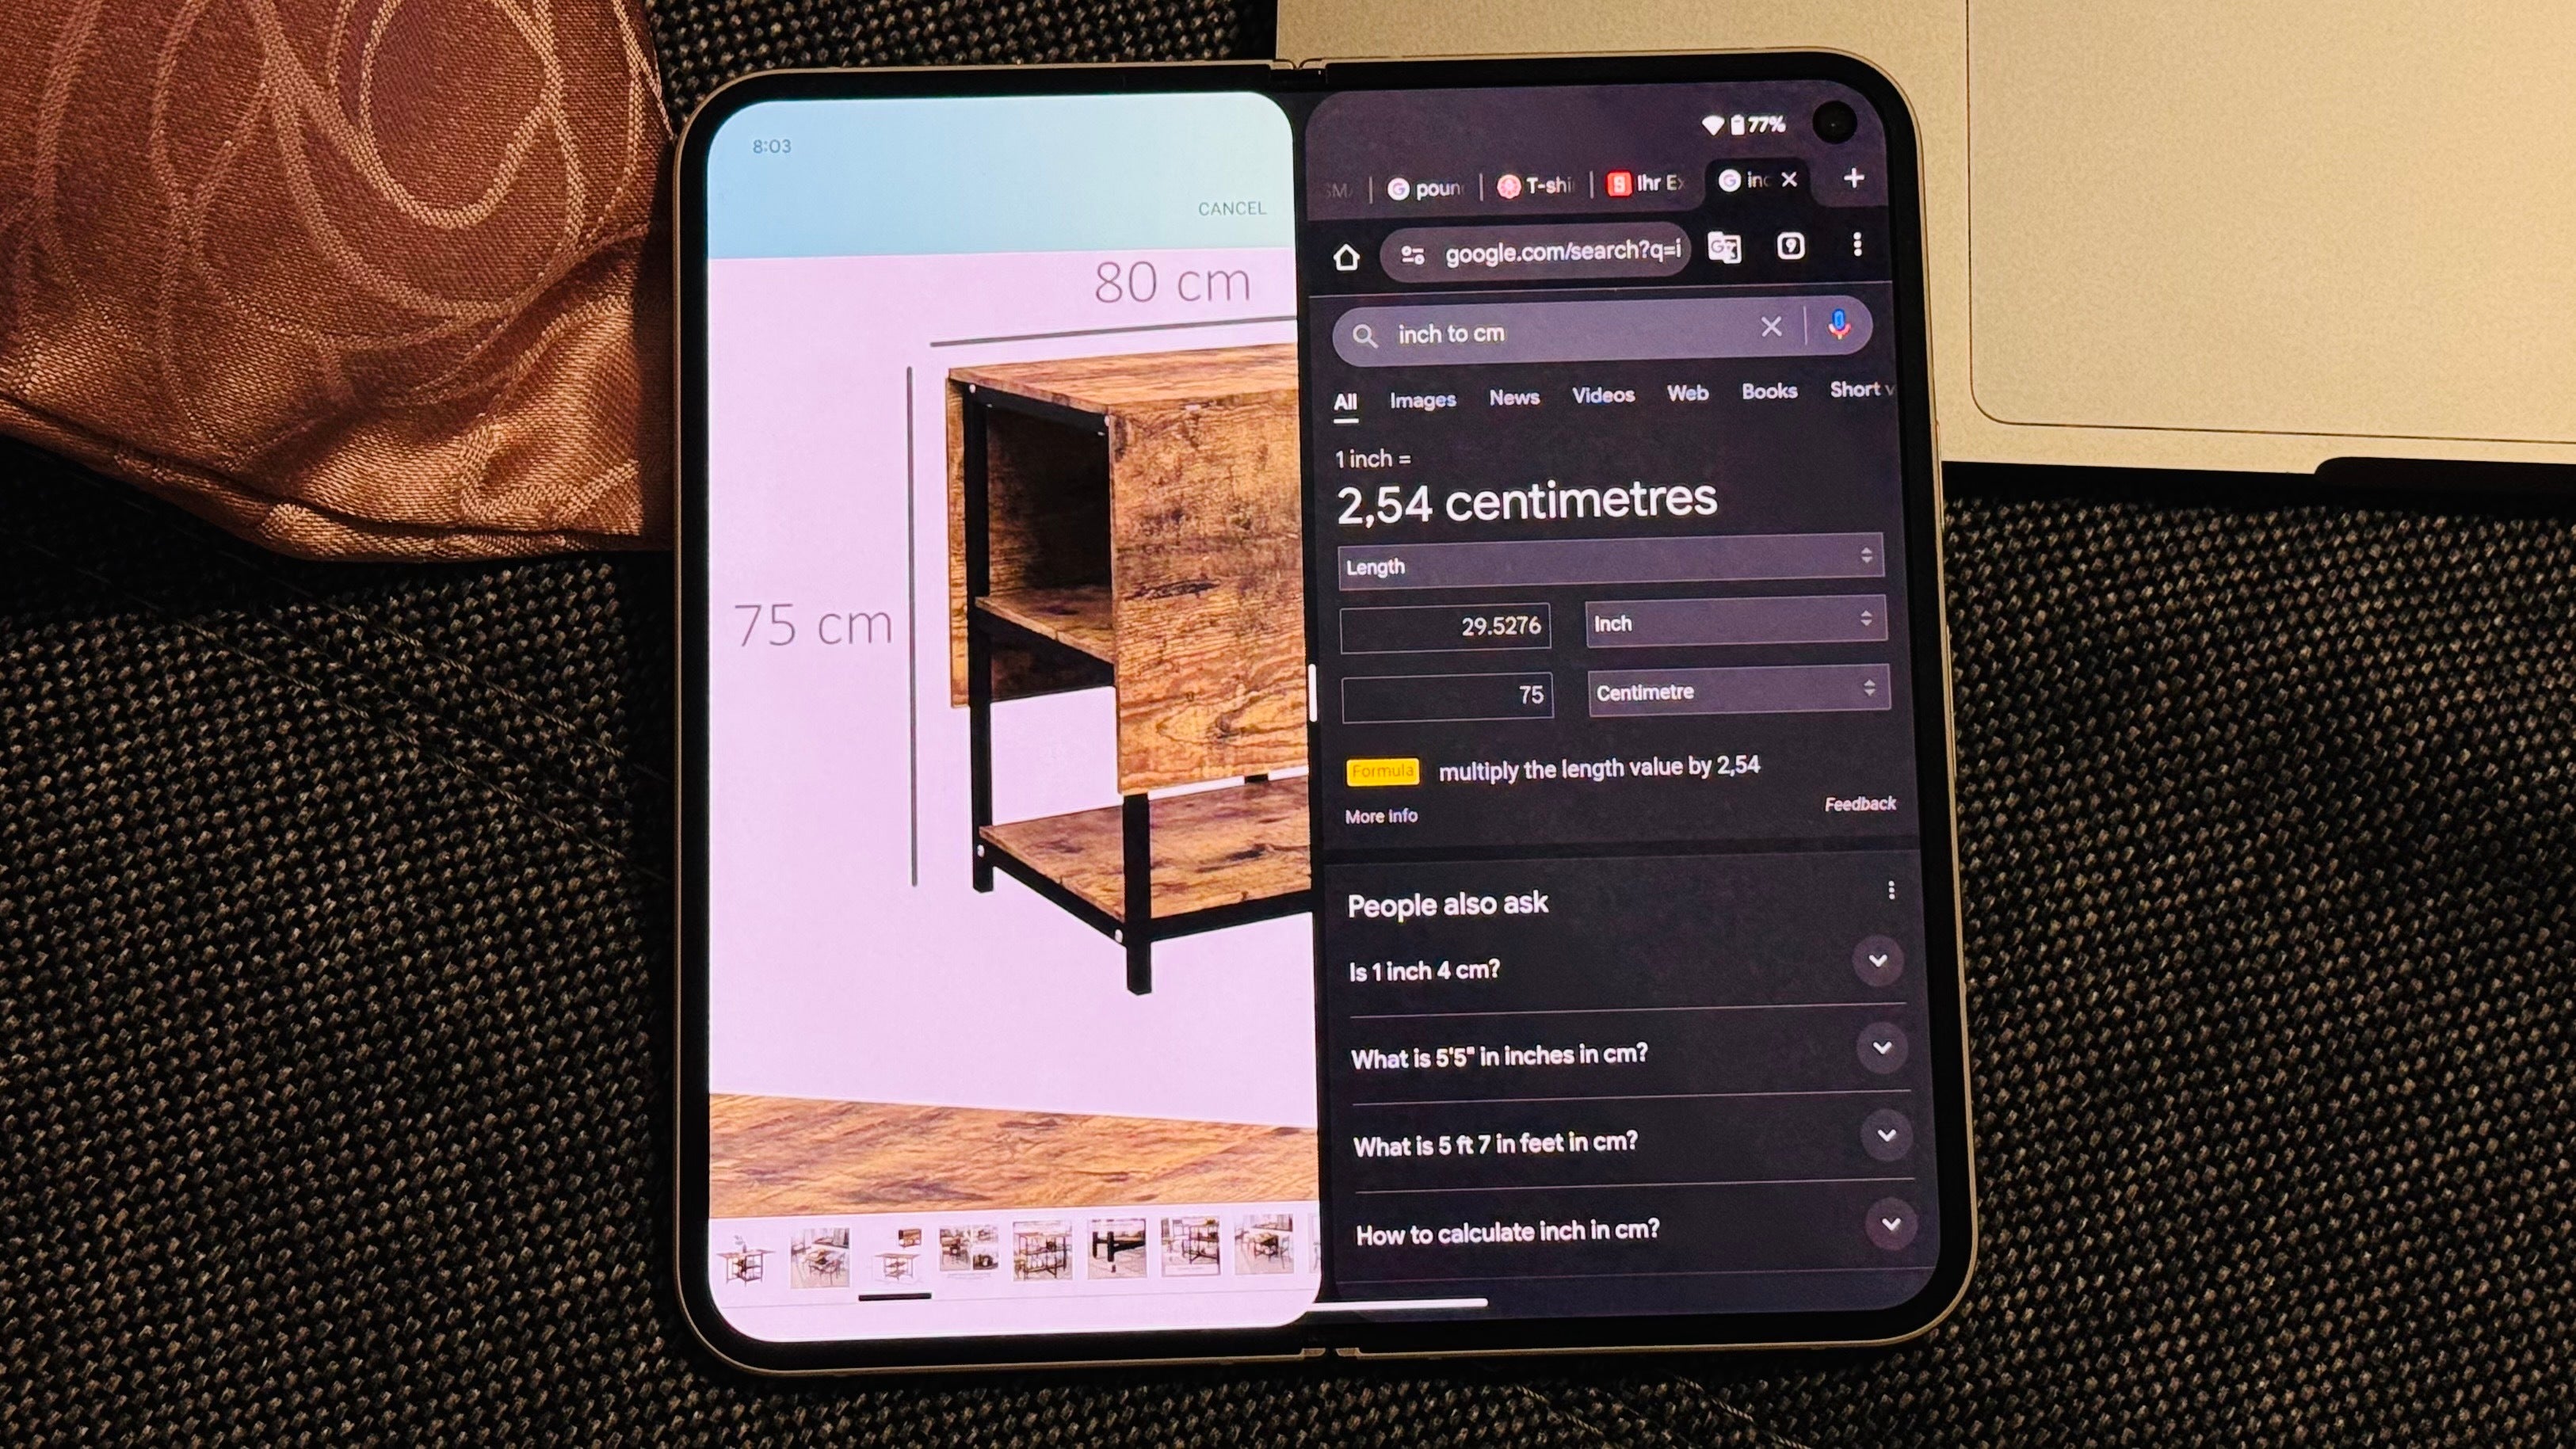This screenshot has width=2576, height=1449.
Task: Click the clear search input X icon
Action: [1771, 327]
